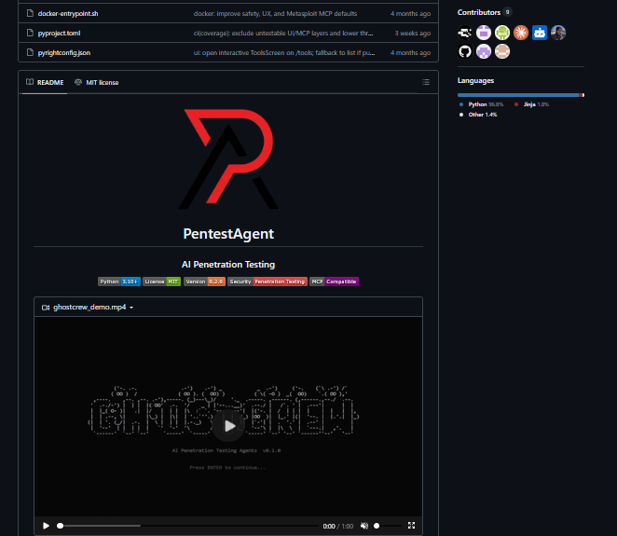Screen dimensions: 617x536
Task: Open commit message for docker-entrypoint.sh
Action: click(275, 13)
